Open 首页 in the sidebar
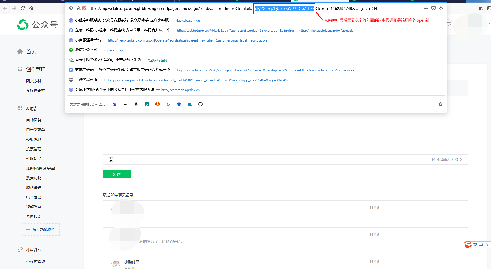This screenshot has width=491, height=269. coord(31,51)
